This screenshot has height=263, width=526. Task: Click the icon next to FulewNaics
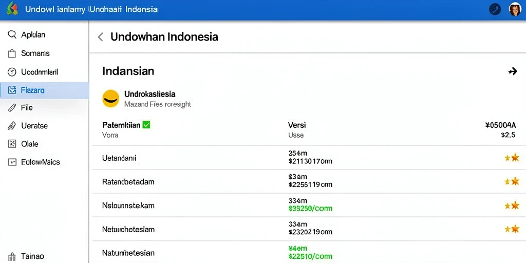[12, 162]
